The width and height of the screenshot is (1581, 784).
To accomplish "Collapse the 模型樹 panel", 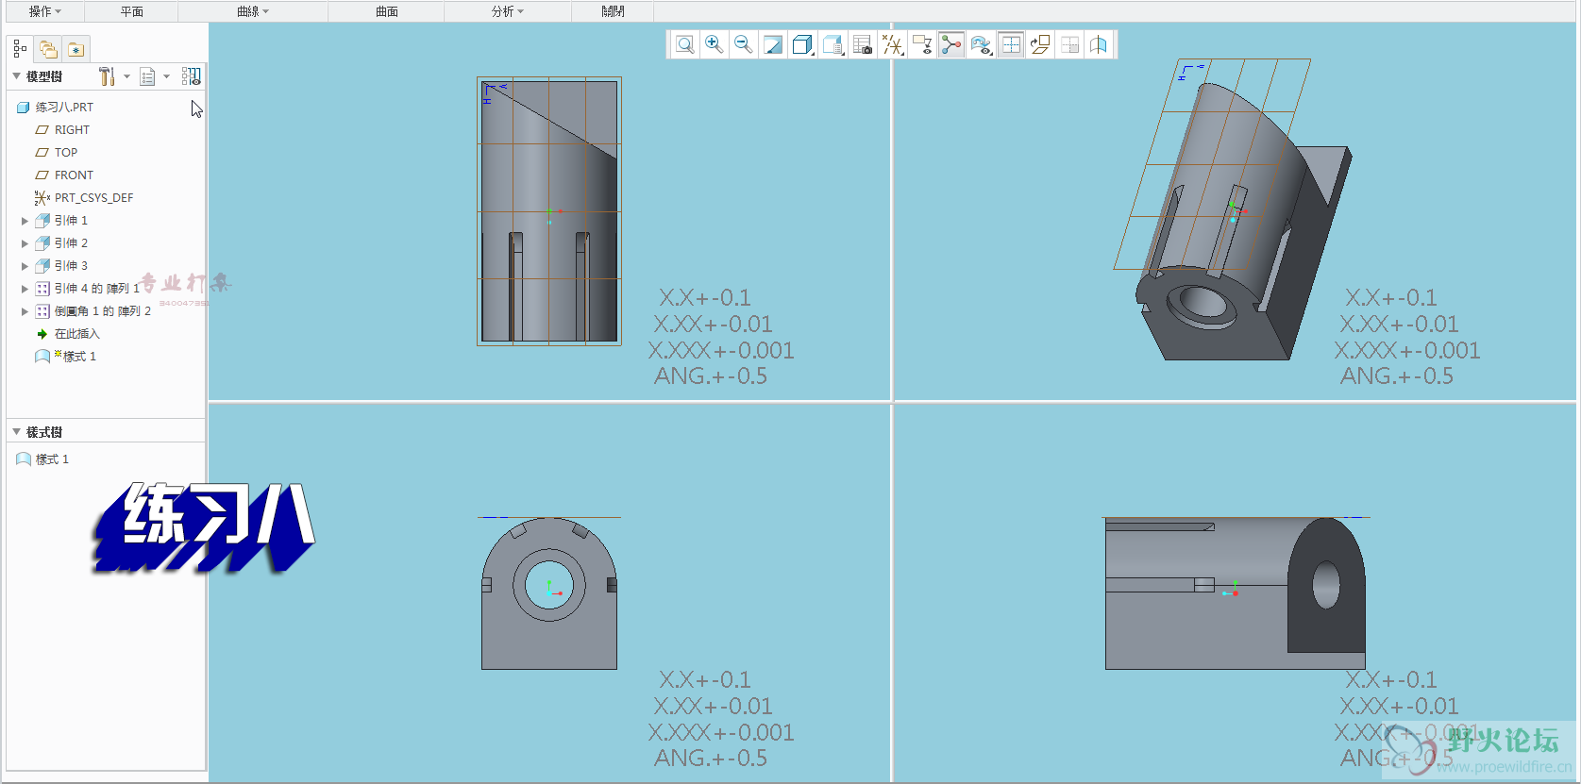I will pos(16,76).
